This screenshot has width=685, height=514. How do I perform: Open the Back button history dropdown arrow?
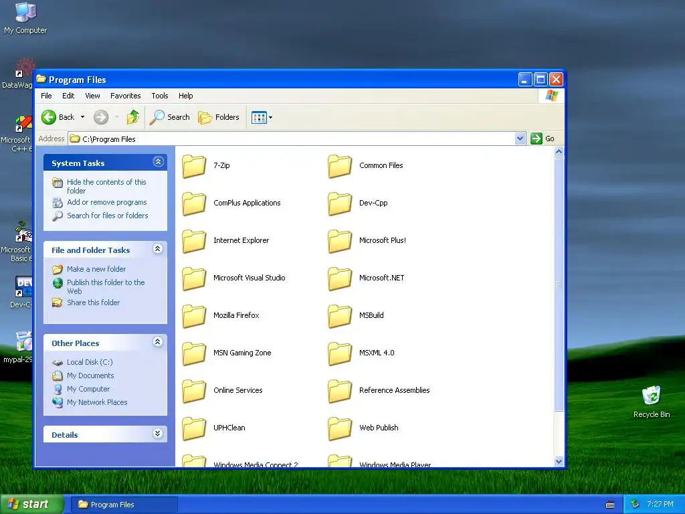[82, 117]
